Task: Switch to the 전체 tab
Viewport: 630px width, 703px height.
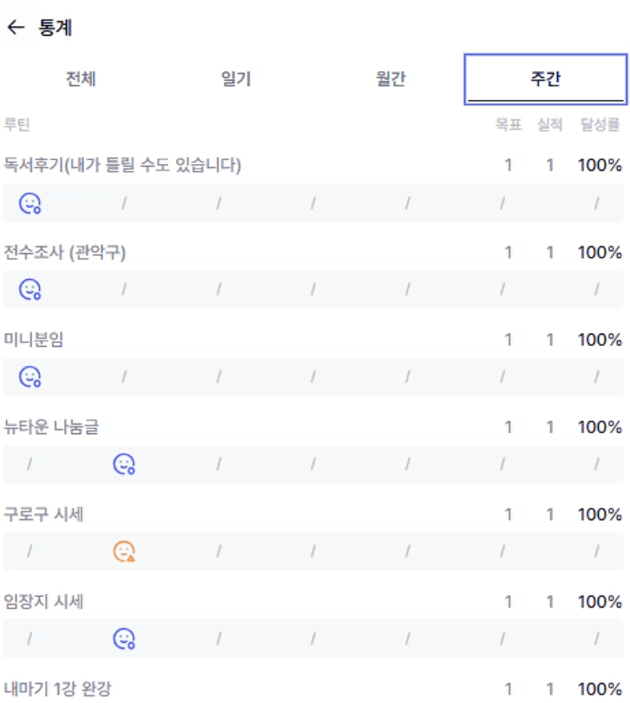Action: (81, 79)
